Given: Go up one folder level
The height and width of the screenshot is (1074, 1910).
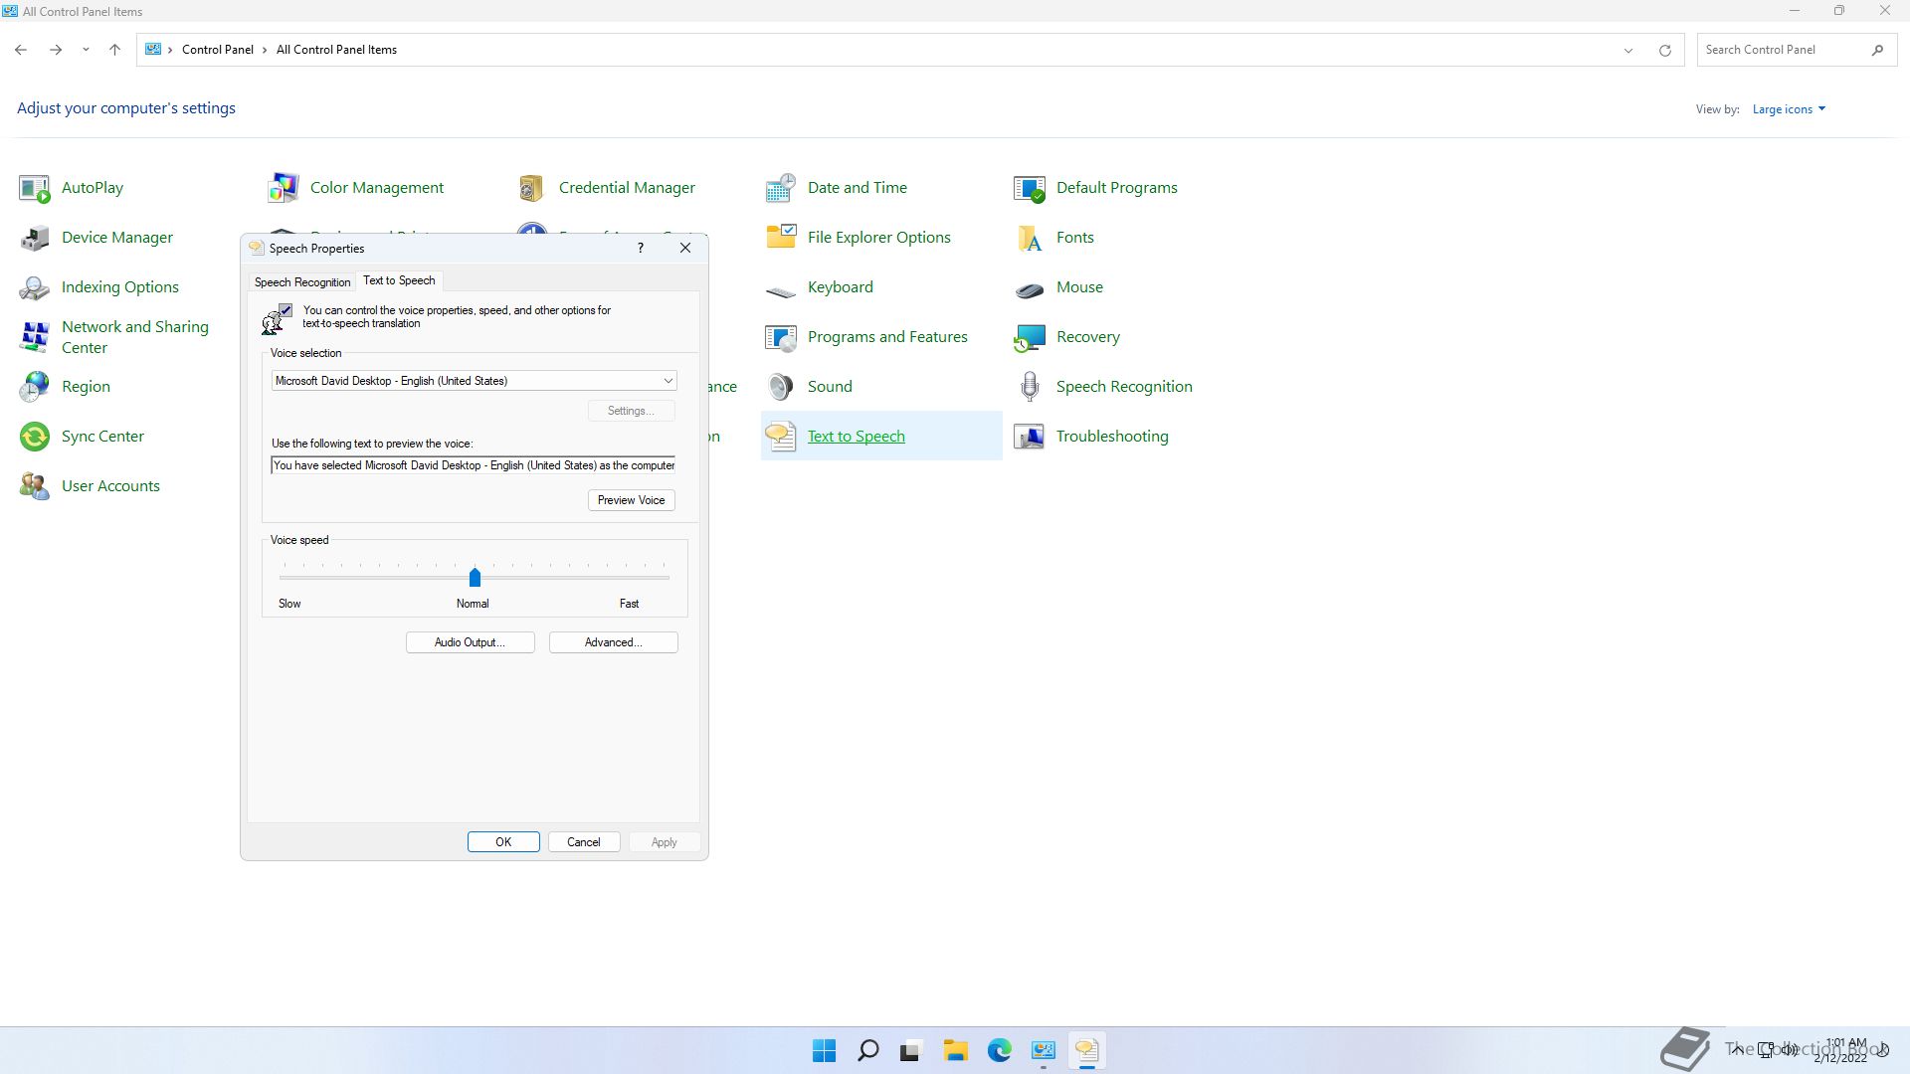Looking at the screenshot, I should [114, 50].
